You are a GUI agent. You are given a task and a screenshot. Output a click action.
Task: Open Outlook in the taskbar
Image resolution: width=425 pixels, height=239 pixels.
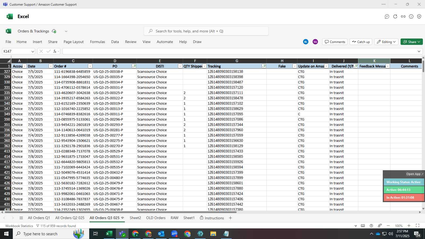tap(161, 234)
